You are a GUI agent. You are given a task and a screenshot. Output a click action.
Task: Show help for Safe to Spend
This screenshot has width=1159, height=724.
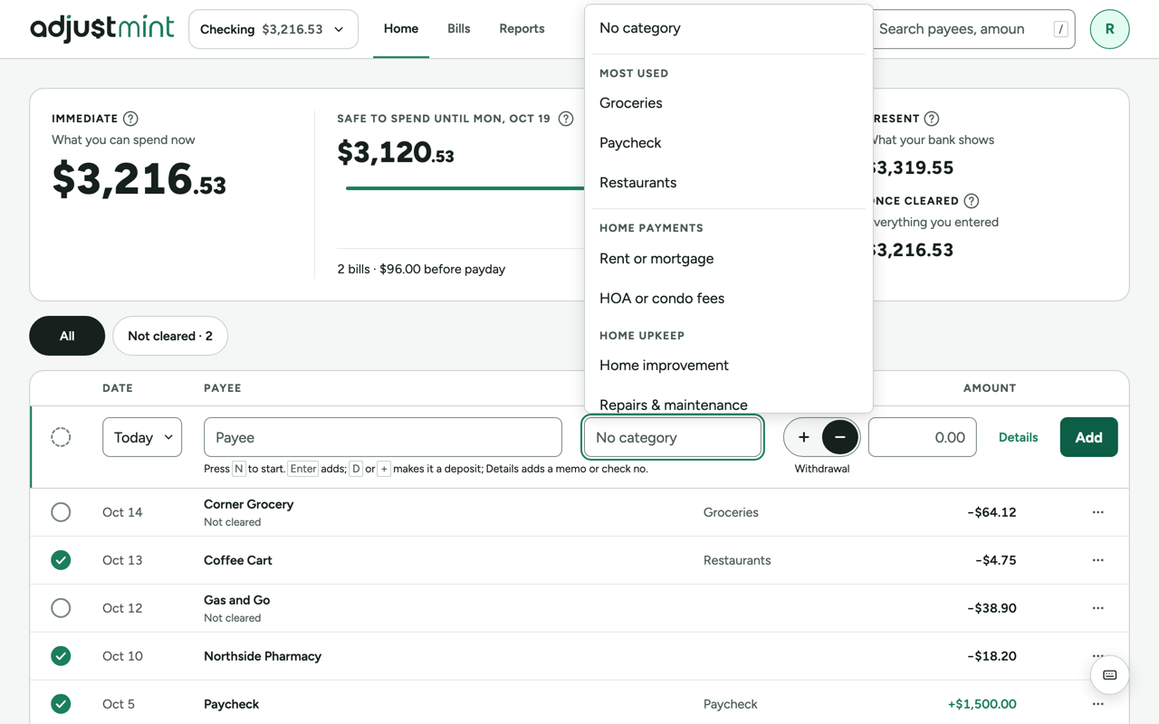click(x=566, y=119)
